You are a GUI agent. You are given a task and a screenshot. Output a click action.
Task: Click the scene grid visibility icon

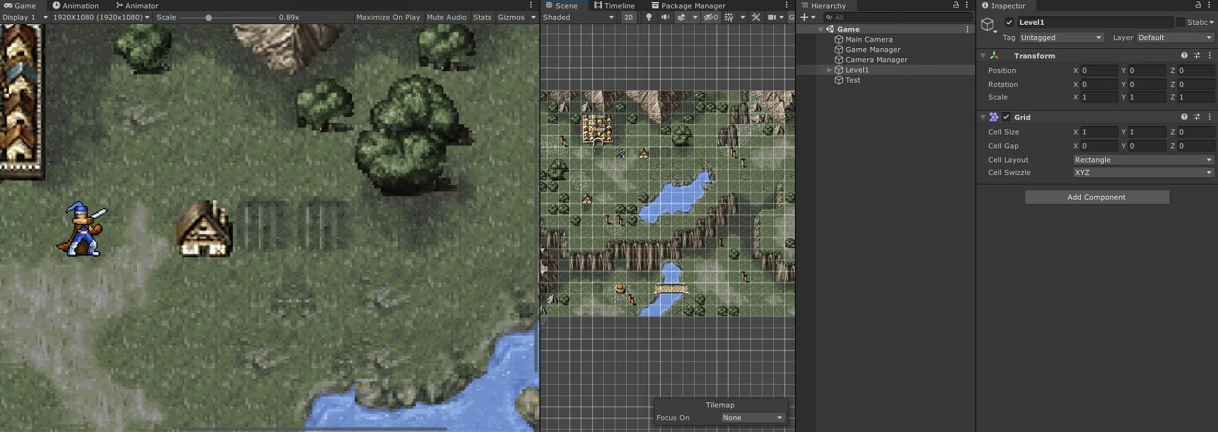point(729,17)
